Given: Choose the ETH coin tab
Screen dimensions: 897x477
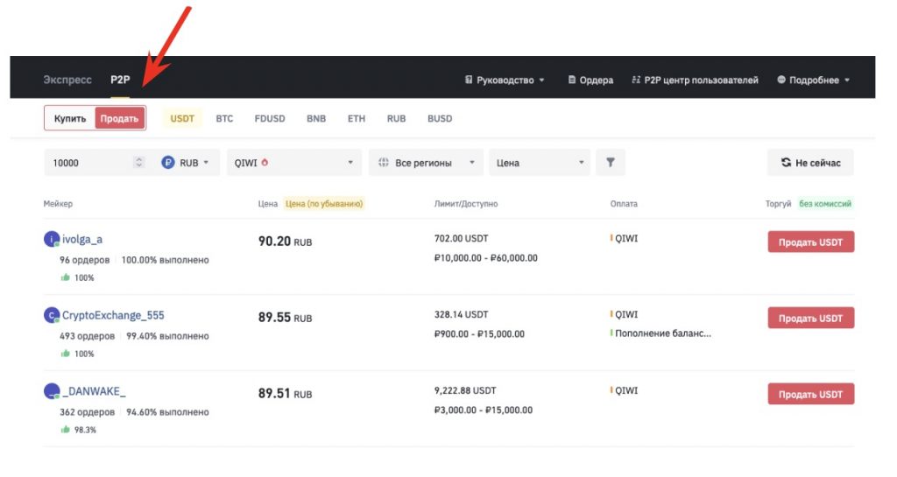Looking at the screenshot, I should coord(357,118).
